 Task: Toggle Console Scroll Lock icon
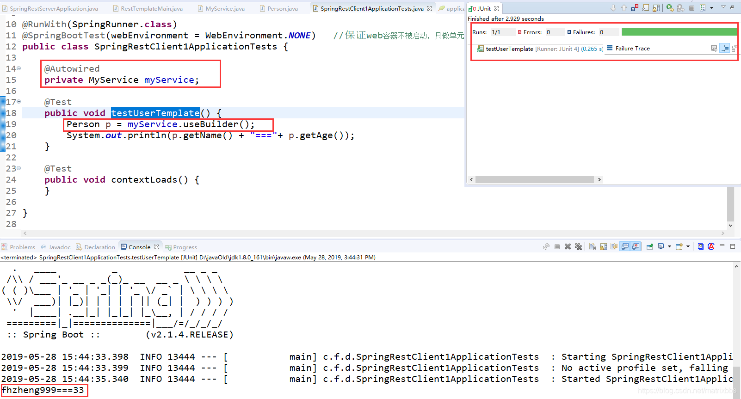pos(603,246)
